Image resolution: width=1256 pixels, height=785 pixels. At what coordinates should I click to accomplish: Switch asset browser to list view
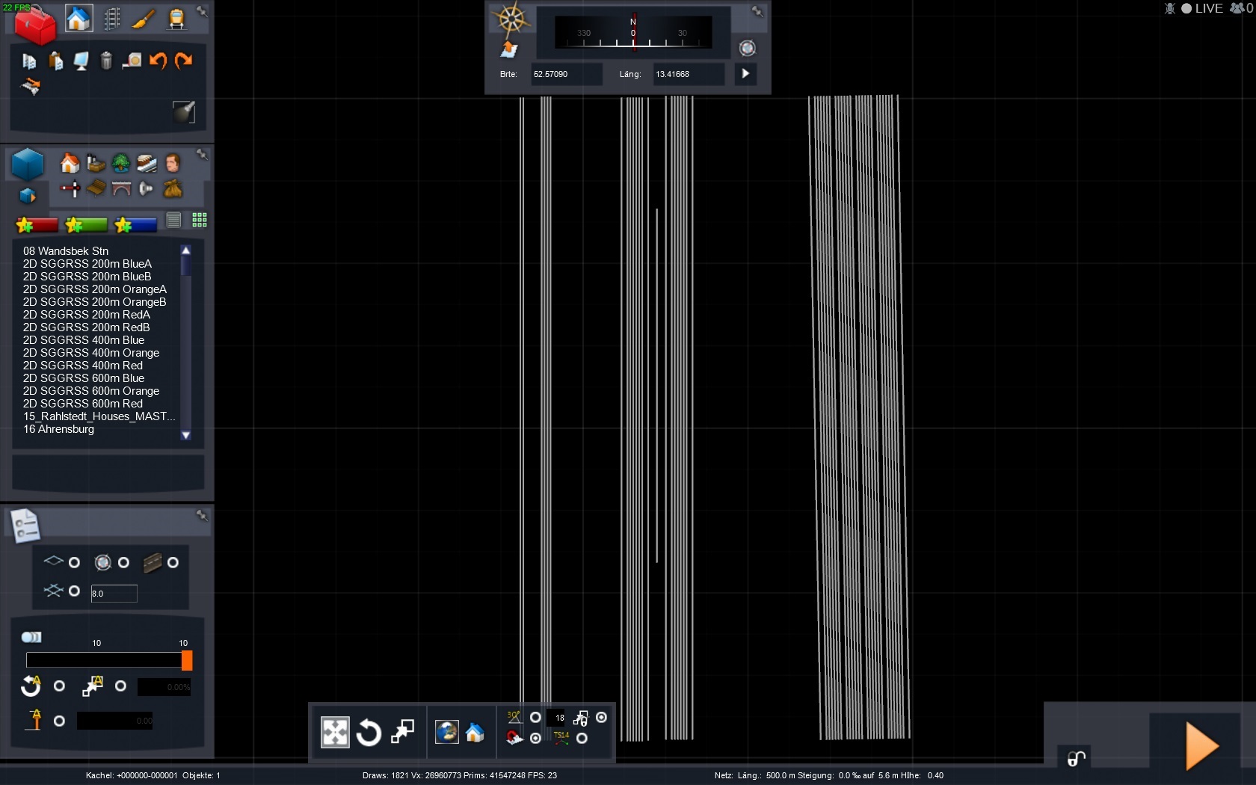(x=173, y=220)
